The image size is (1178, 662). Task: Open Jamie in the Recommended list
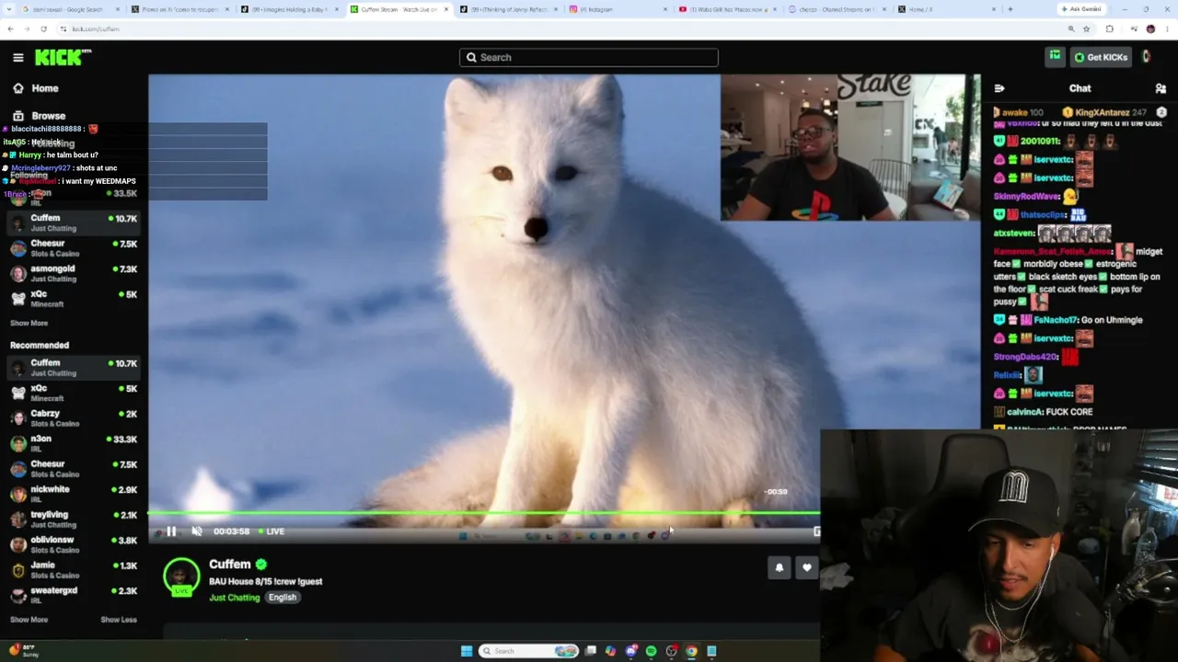[74, 570]
